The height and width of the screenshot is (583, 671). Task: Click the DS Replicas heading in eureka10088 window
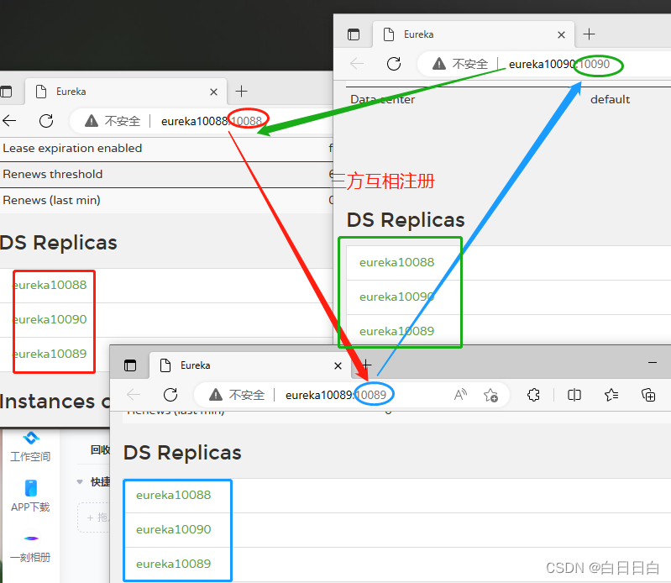pos(59,243)
